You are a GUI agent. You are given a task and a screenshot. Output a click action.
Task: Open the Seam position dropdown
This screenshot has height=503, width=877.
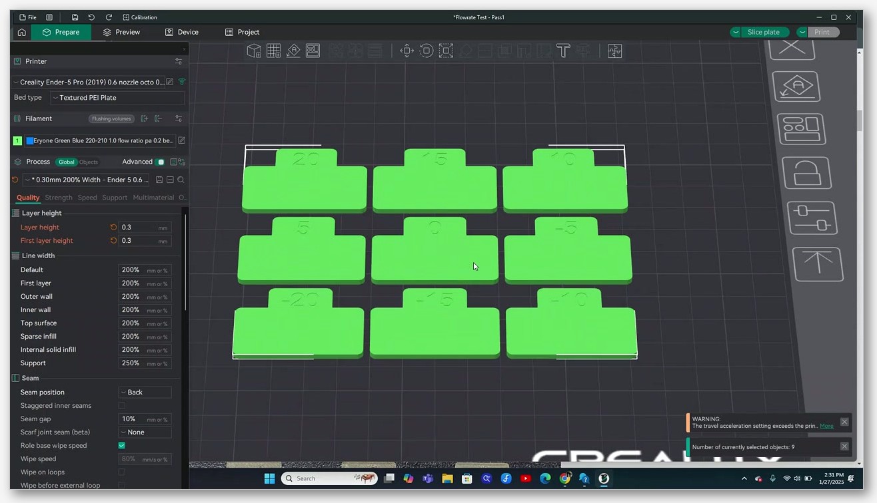pyautogui.click(x=145, y=393)
